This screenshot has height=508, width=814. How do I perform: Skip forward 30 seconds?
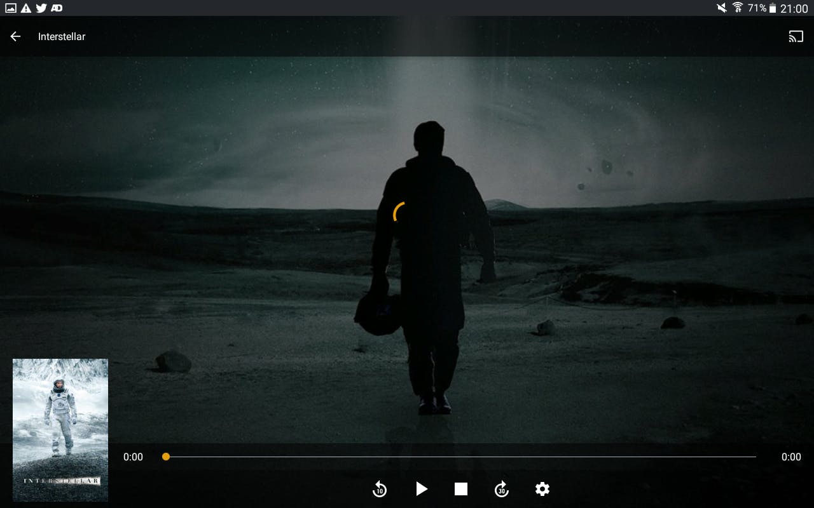point(502,489)
